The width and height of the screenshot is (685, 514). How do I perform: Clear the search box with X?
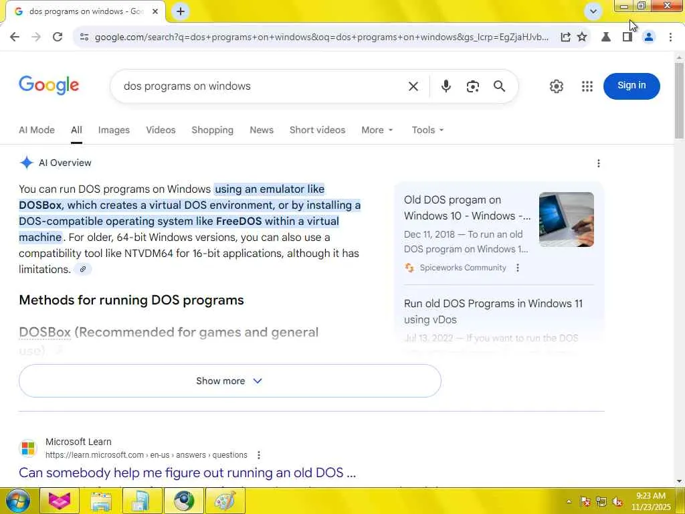coord(413,86)
